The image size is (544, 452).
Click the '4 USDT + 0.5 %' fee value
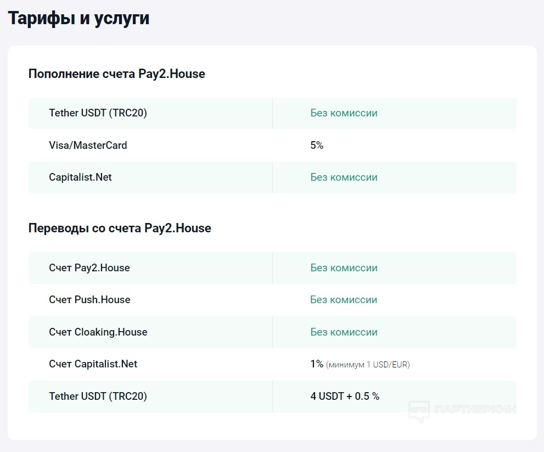tap(345, 396)
